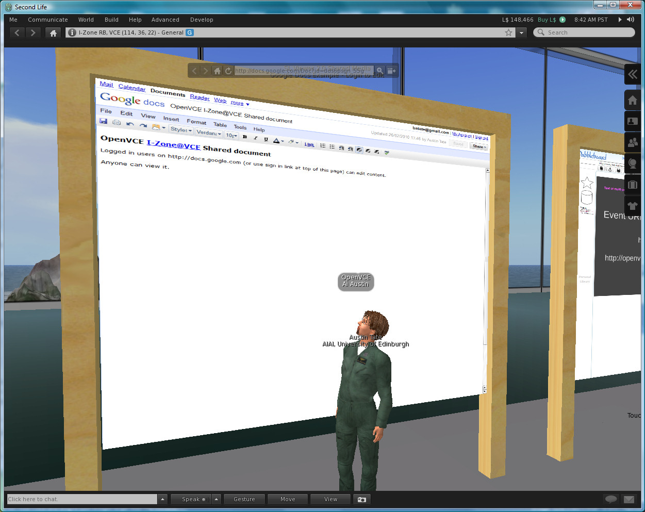Open the Appearance shirt sidebar tab
Image resolution: width=645 pixels, height=512 pixels.
click(x=633, y=206)
